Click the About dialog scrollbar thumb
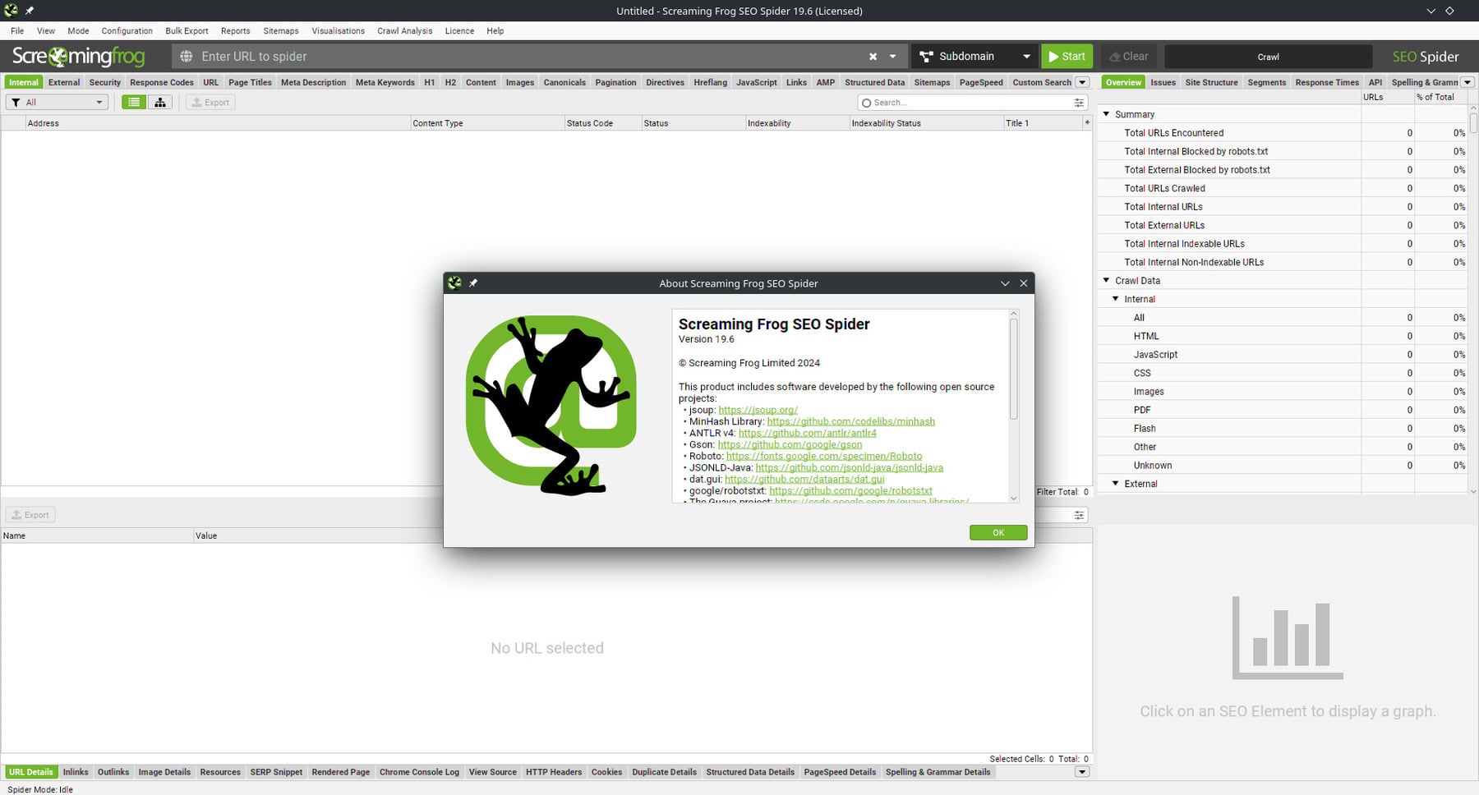Viewport: 1479px width, 795px height. click(1013, 369)
